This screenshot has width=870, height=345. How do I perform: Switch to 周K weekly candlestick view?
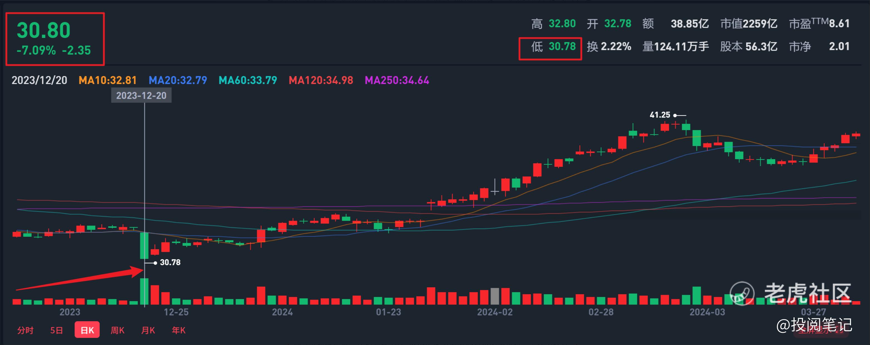point(118,330)
